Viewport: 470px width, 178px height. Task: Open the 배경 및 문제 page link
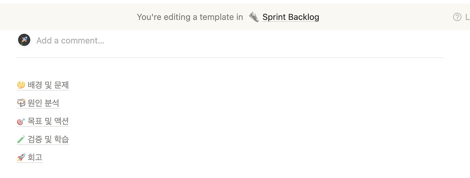[x=48, y=85]
